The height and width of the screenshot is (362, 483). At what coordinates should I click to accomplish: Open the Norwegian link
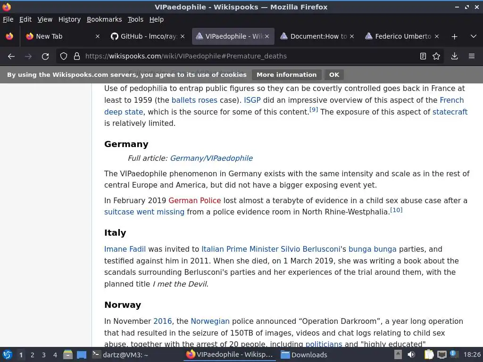210,321
